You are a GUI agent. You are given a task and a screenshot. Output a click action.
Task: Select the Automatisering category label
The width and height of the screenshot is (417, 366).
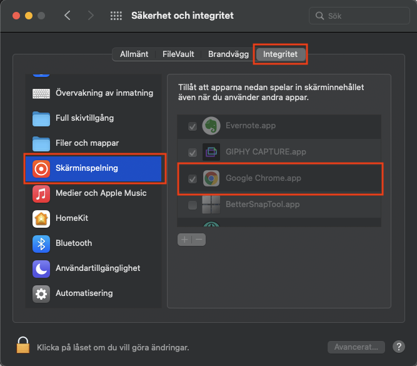click(84, 293)
